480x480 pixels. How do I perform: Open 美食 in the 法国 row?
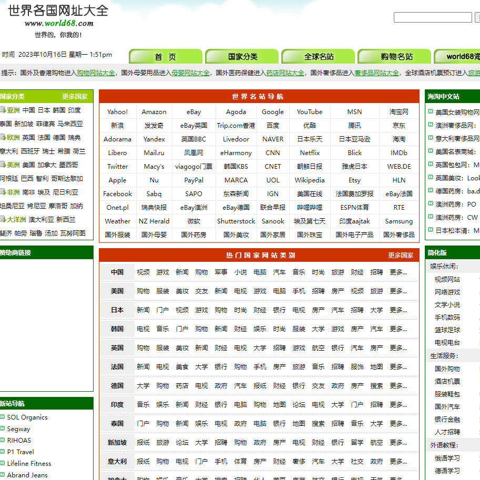[182, 367]
